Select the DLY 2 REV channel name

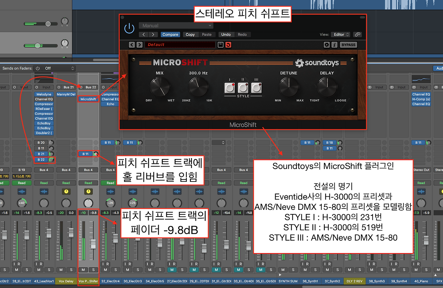(x=354, y=281)
